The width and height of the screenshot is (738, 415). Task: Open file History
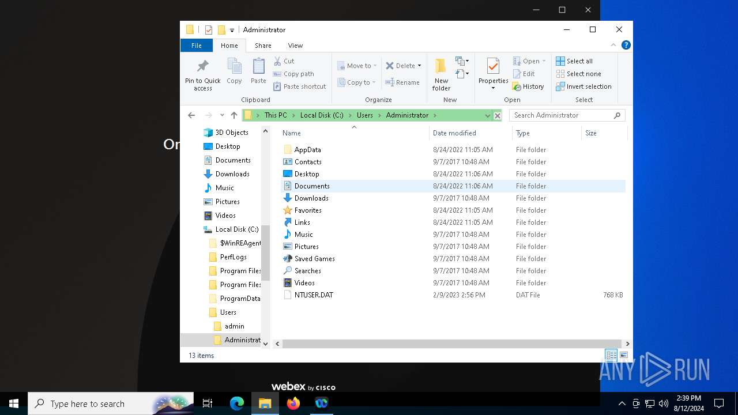[528, 86]
